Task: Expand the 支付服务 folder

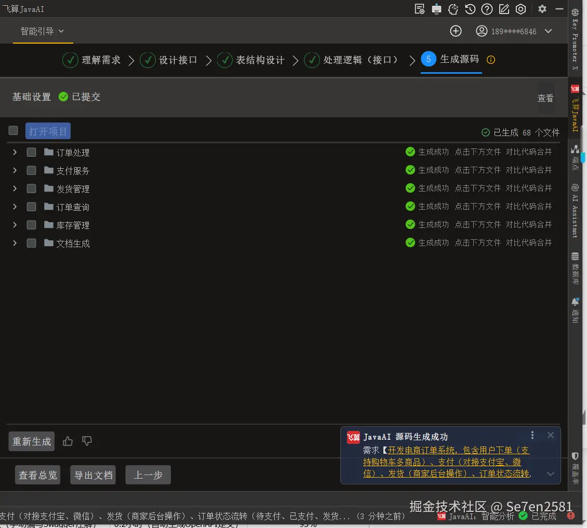Action: click(15, 170)
